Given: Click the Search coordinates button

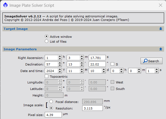Looking at the screenshot, I should pyautogui.click(x=151, y=61).
